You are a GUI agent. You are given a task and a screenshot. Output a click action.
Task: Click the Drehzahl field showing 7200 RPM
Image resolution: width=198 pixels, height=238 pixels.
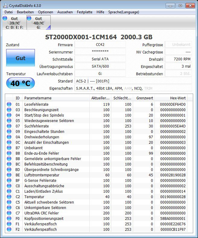pos(178,59)
